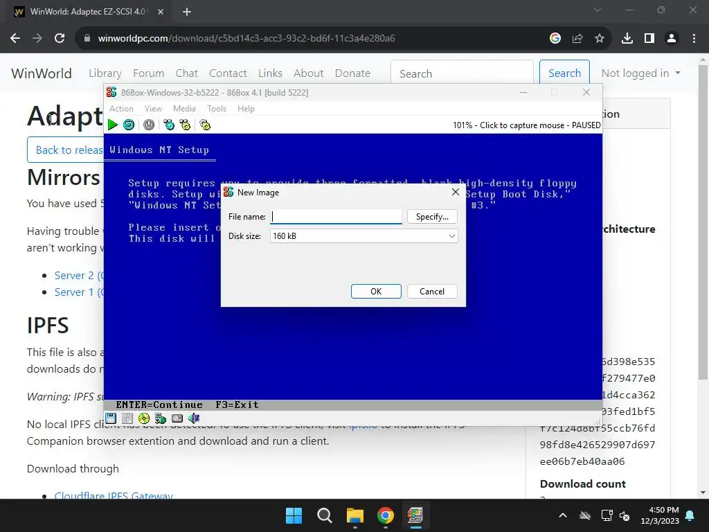
Task: Close the WinWorld Adaptec EZ-SCSI tab
Action: coord(161,12)
